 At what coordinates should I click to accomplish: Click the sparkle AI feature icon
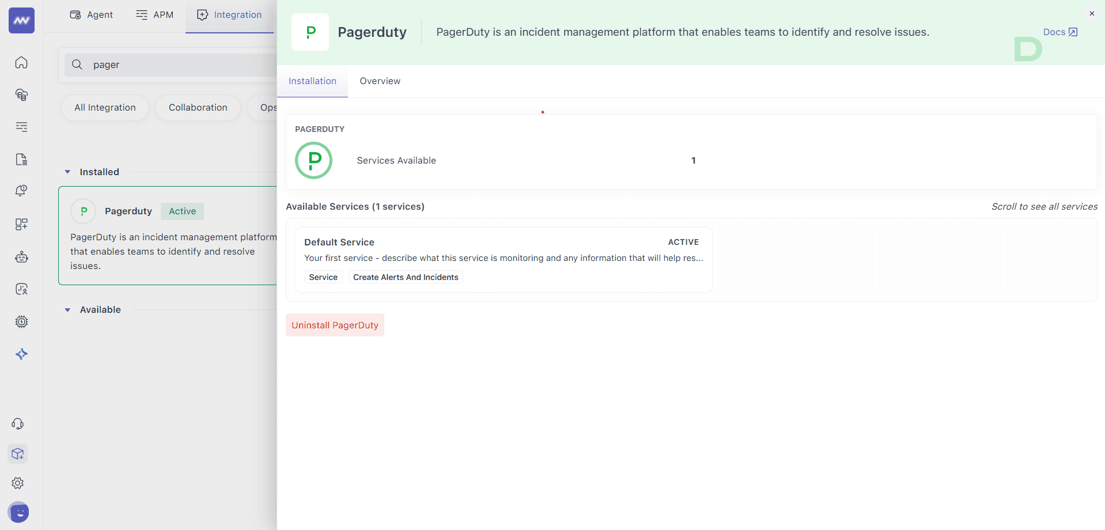(x=21, y=354)
